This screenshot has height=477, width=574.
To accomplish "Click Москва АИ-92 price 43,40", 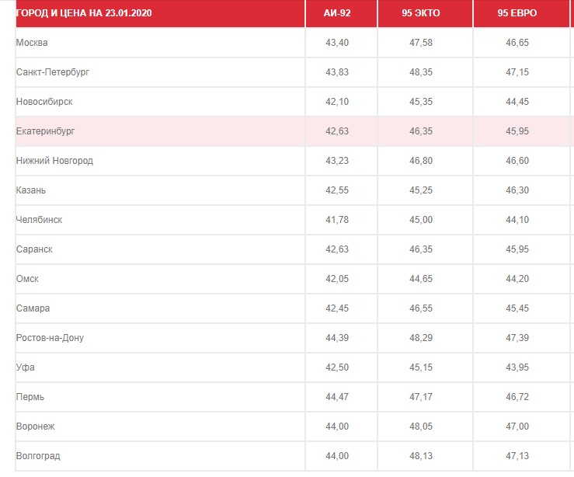I will [337, 43].
